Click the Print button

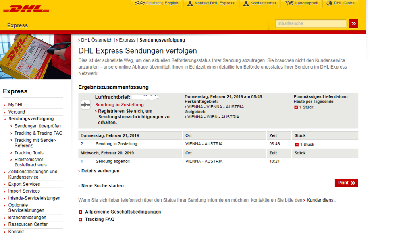pos(346,183)
